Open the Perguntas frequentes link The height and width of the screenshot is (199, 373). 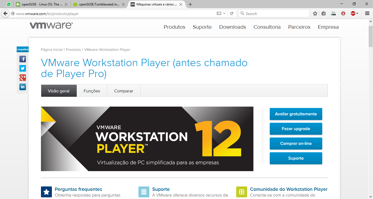[78, 189]
